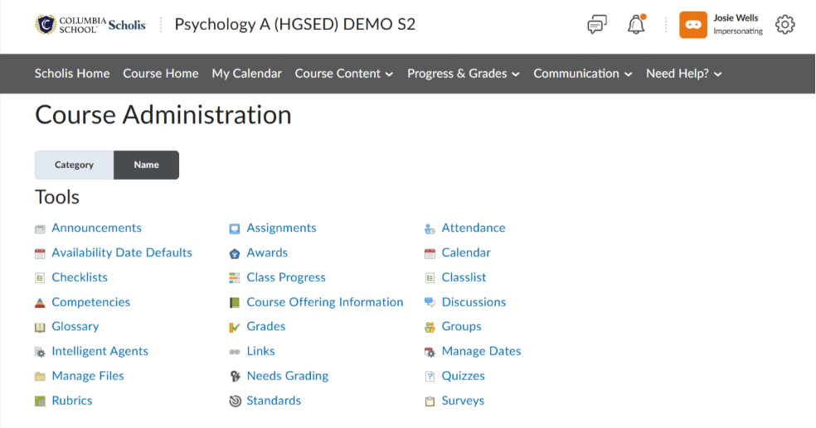Click the Awards badge icon

pyautogui.click(x=235, y=253)
